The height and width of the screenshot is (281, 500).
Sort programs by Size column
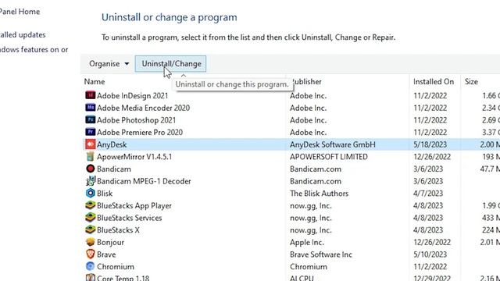point(471,82)
